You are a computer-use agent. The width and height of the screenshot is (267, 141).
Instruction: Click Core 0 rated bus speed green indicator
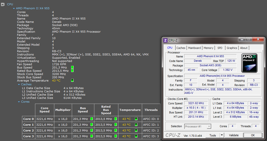(x=116, y=119)
